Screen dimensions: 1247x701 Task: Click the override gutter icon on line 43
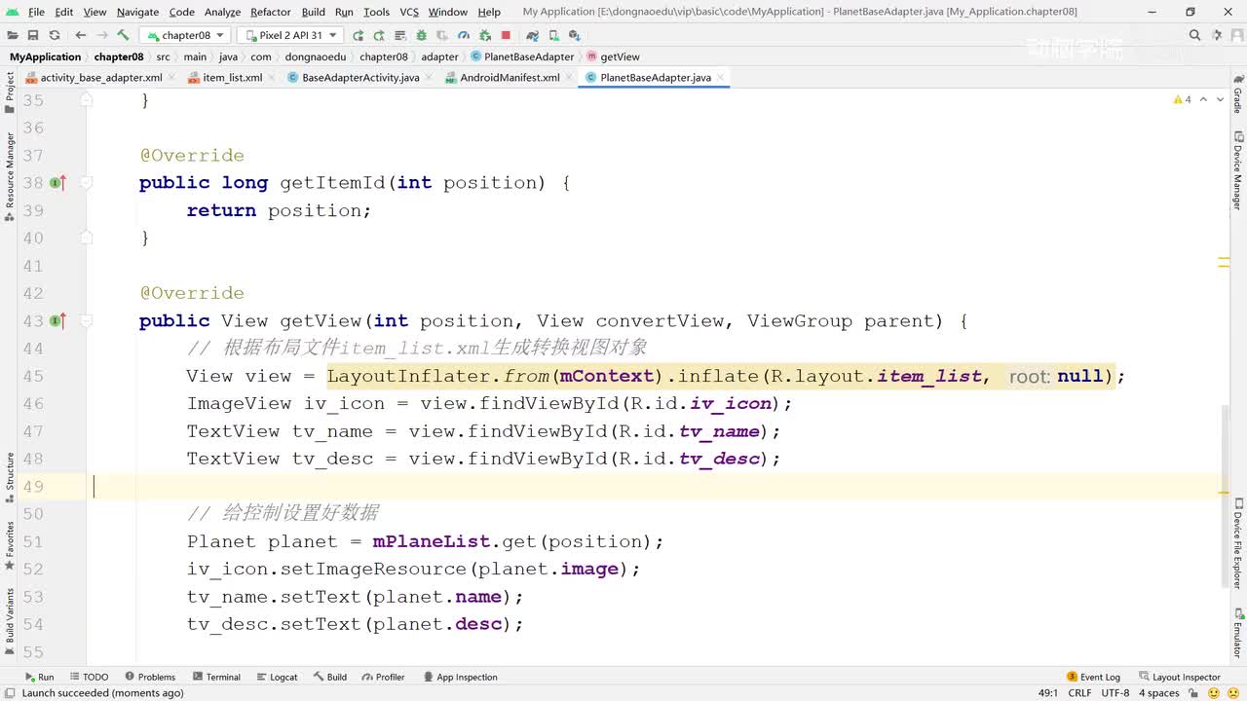click(57, 321)
